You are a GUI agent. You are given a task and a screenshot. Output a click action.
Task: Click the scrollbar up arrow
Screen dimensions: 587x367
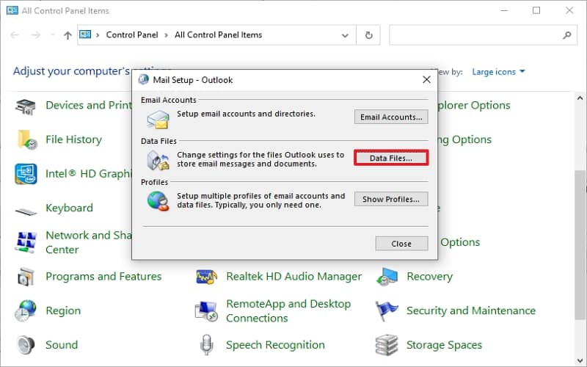pos(580,98)
